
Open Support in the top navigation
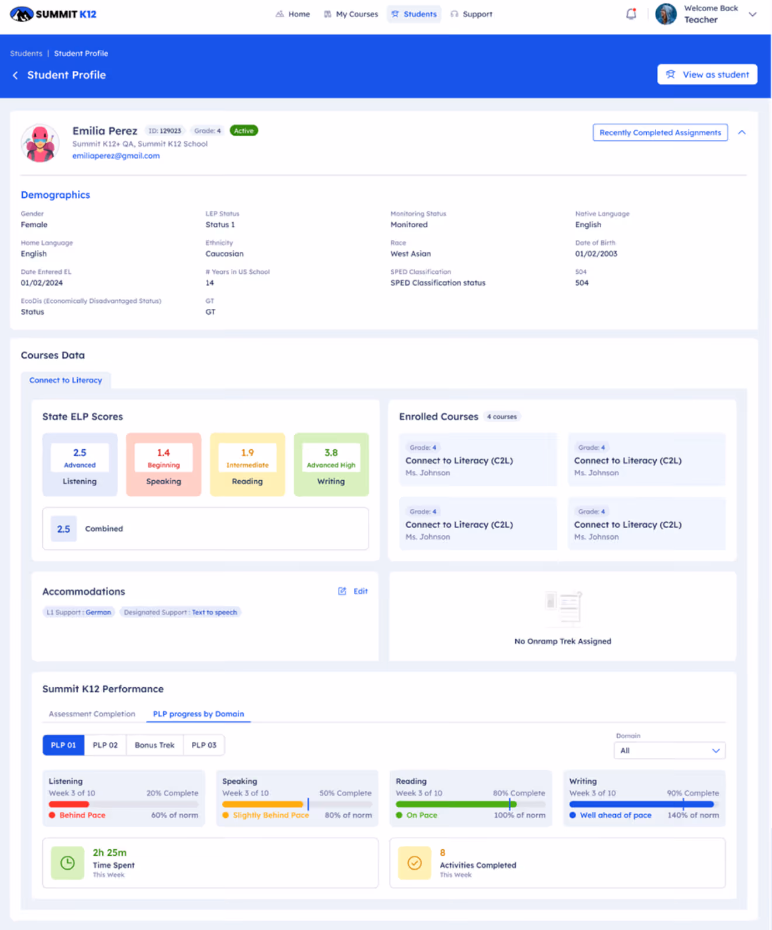471,14
